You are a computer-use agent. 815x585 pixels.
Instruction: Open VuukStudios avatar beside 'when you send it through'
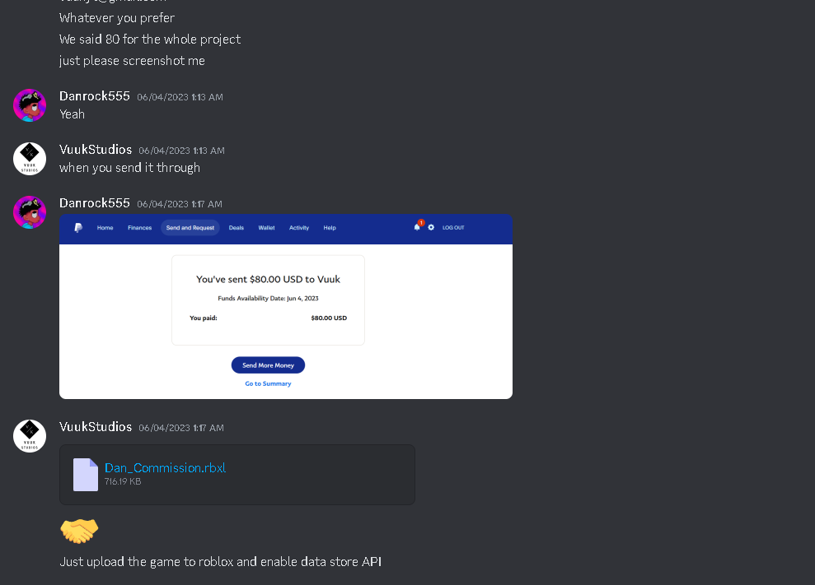pyautogui.click(x=30, y=159)
